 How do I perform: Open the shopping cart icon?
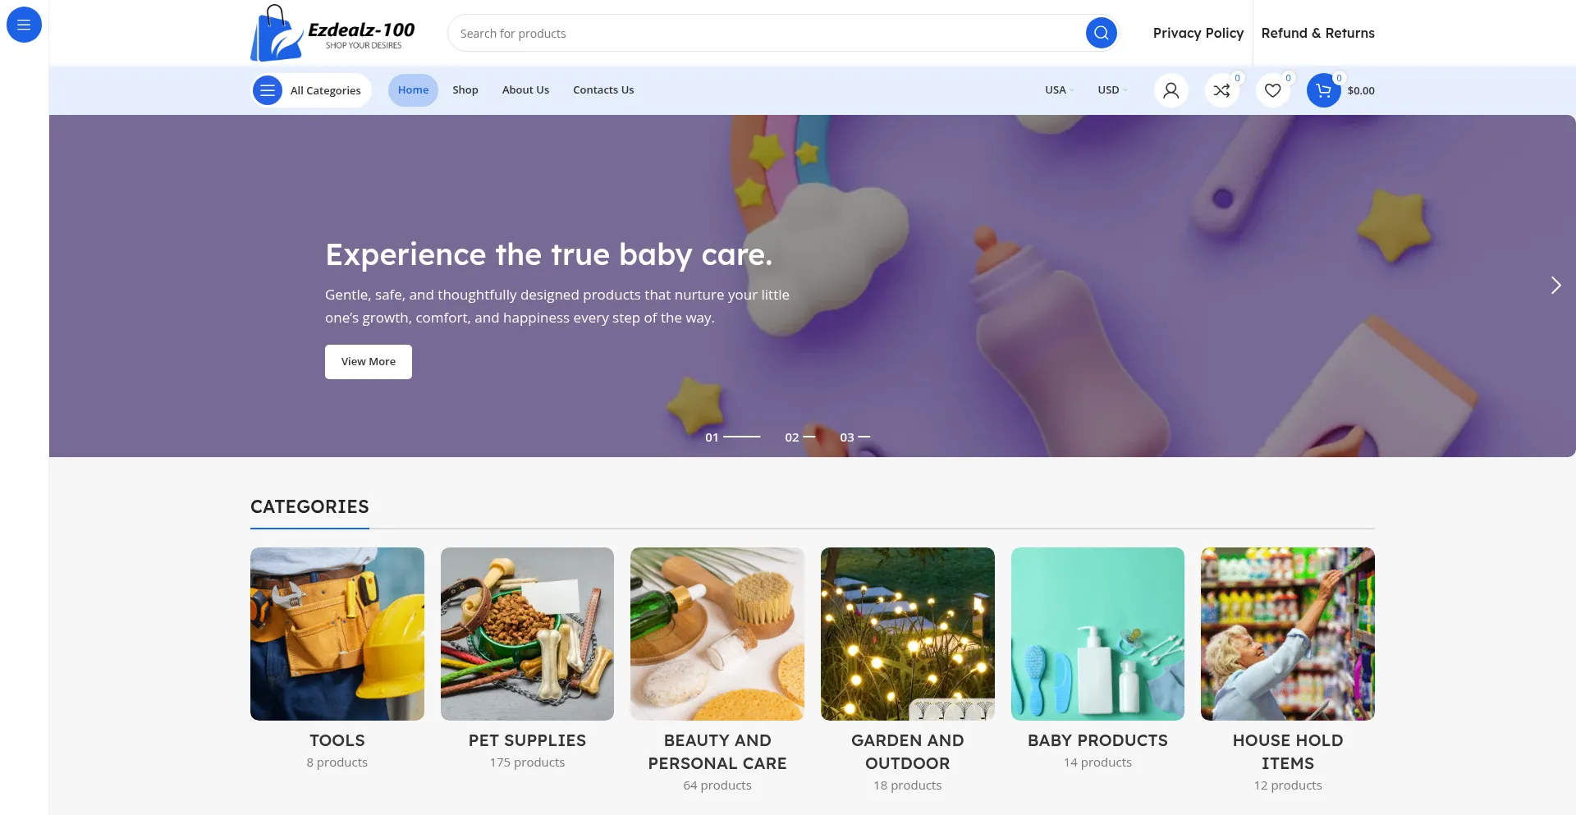coord(1323,90)
